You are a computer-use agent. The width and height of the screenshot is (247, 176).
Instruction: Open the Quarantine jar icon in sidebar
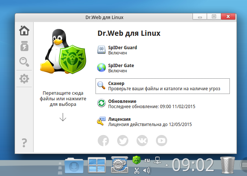click(24, 46)
